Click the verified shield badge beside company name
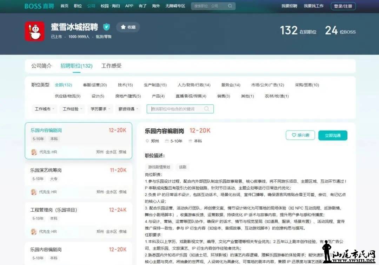Image resolution: width=379 pixels, height=265 pixels. [x=106, y=27]
